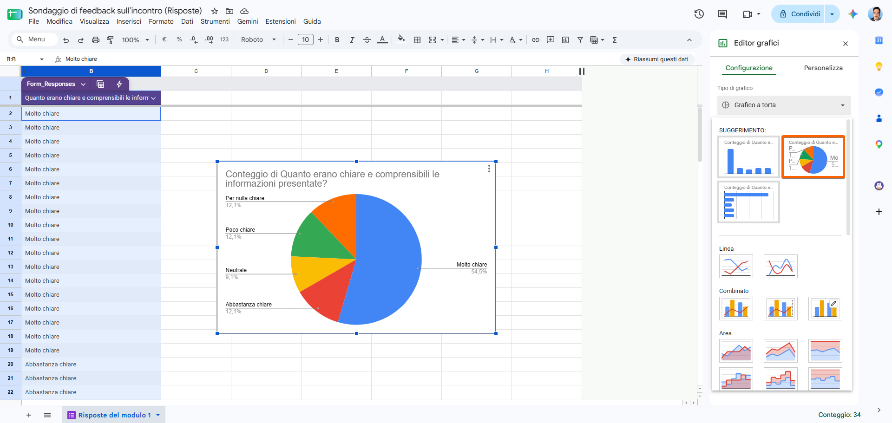Open the functions sigma icon
The image size is (892, 423).
pos(615,40)
